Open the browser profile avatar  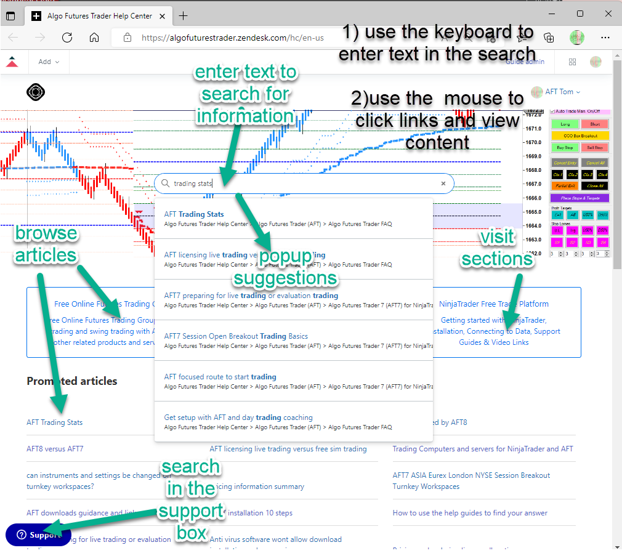coord(577,38)
